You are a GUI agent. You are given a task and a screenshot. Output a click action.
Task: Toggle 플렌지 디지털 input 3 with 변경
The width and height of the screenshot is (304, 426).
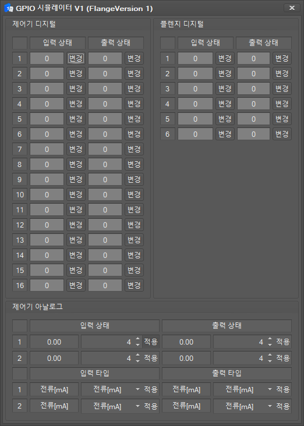pos(225,88)
